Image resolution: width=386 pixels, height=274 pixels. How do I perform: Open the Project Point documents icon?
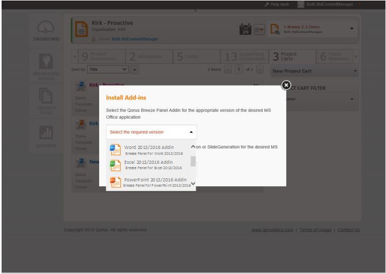46,96
